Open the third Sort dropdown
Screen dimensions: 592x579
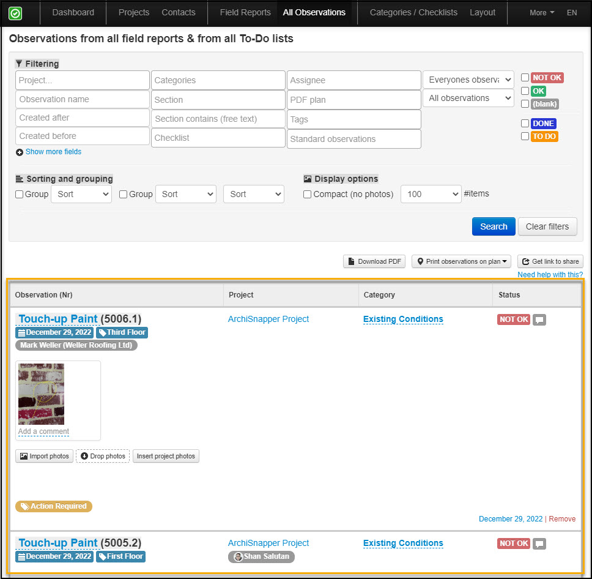point(254,194)
